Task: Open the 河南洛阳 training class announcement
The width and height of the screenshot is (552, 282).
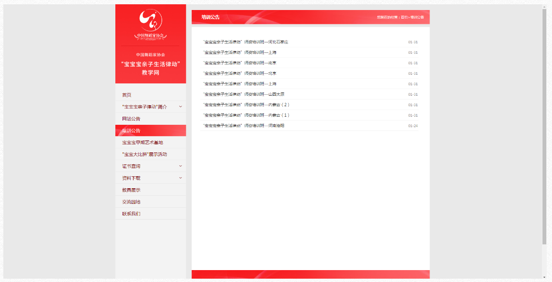Action: [244, 126]
